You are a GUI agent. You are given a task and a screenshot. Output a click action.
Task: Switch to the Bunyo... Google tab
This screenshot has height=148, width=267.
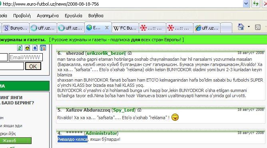point(16,28)
